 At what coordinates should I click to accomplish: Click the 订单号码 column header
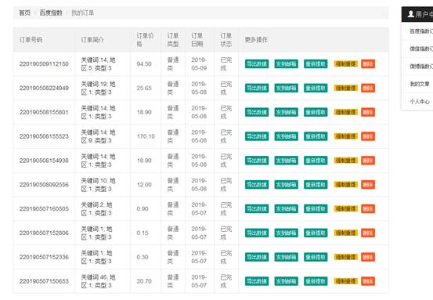click(x=44, y=40)
